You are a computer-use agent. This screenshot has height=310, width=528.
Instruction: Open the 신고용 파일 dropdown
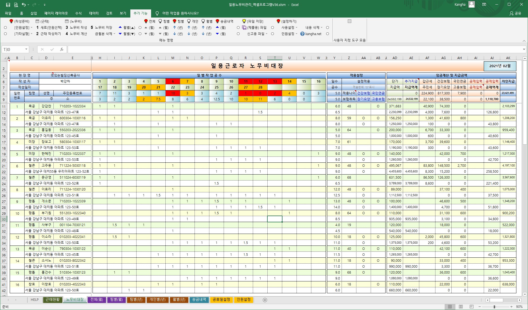pyautogui.click(x=267, y=34)
